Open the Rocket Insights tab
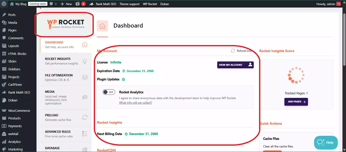The height and width of the screenshot is (152, 346). pos(66,61)
